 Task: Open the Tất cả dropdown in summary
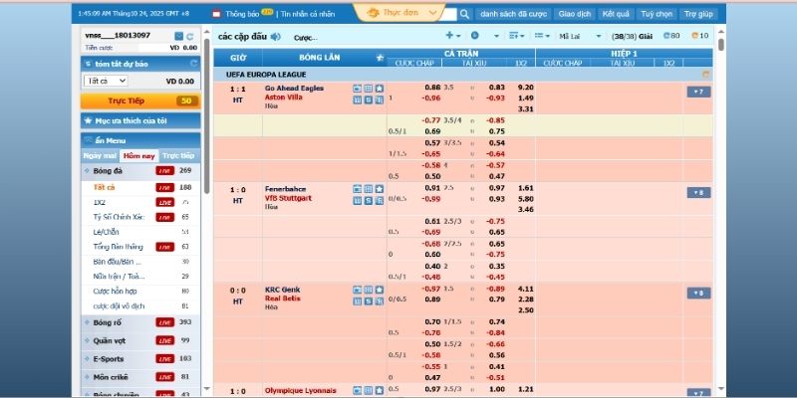click(x=107, y=81)
